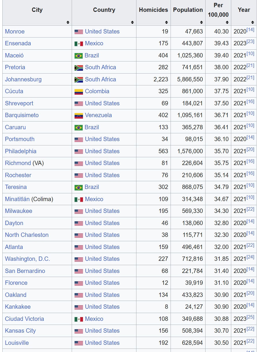Open the Teresina city link

(16, 187)
